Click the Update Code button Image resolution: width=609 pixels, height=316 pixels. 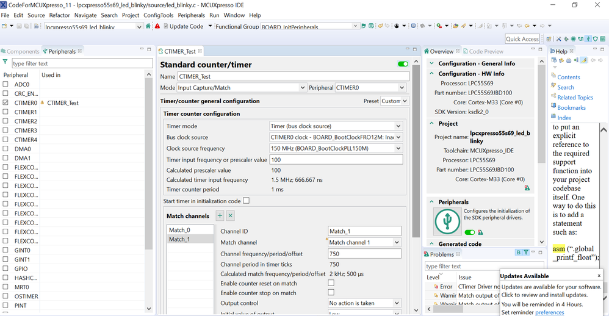(x=183, y=26)
